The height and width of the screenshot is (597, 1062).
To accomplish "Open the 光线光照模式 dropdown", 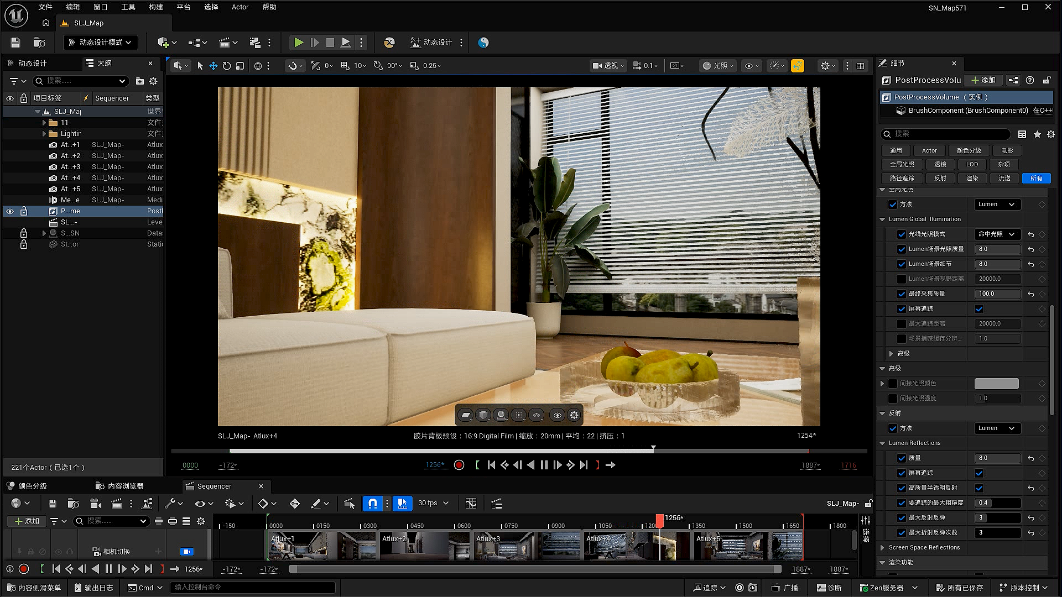I will 997,234.
